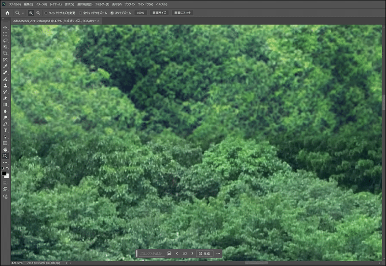
Task: Uncheck スクラブズーム checkbox
Action: (112, 13)
